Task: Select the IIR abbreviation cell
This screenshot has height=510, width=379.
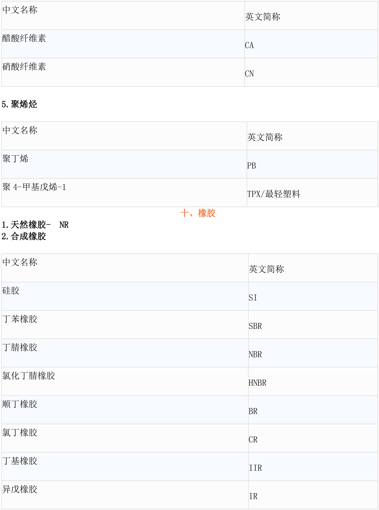Action: tap(255, 468)
